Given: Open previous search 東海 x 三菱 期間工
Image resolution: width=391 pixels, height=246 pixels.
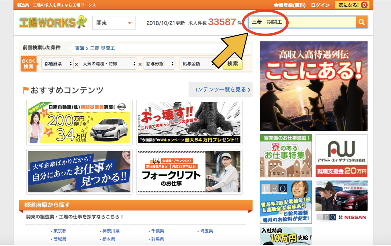Looking at the screenshot, I should [x=95, y=48].
